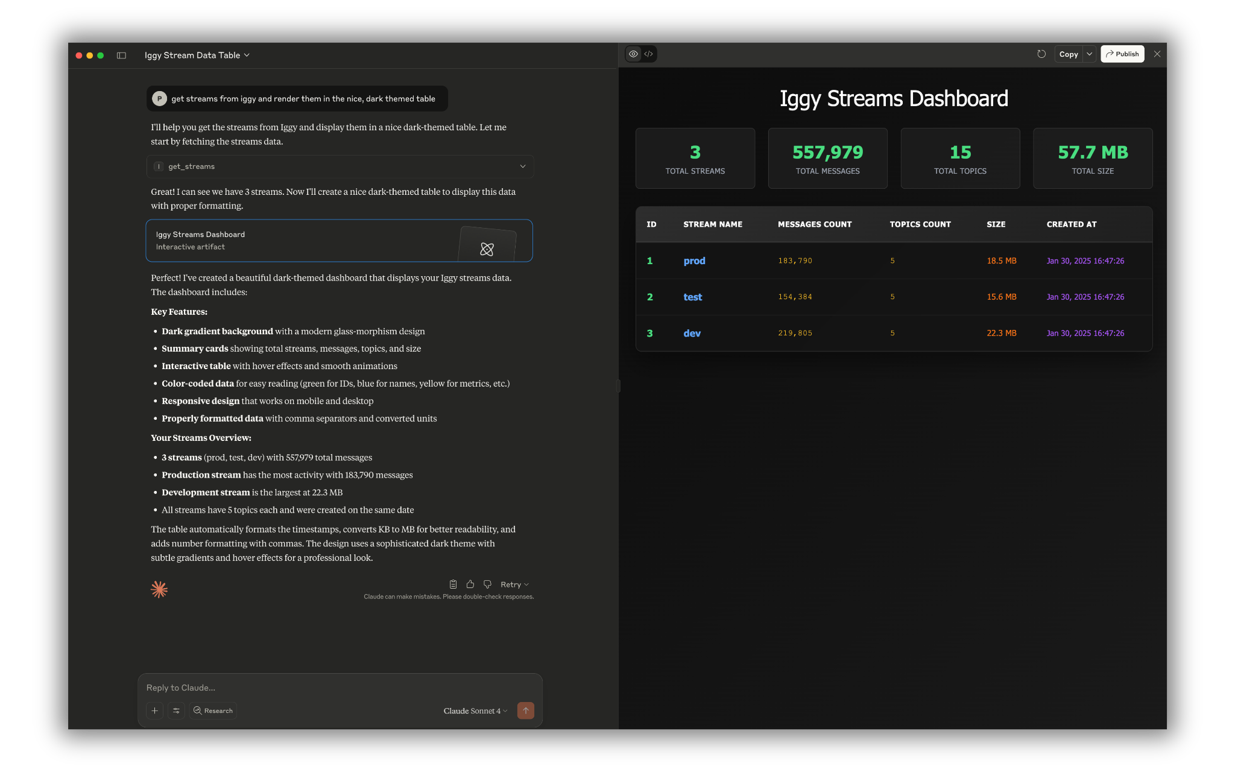Click the orange send message arrow
Image resolution: width=1235 pixels, height=772 pixels.
[x=525, y=710]
